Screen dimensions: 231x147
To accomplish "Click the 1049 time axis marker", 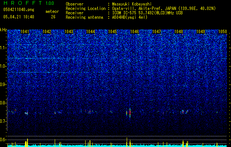I will pos(201,32).
